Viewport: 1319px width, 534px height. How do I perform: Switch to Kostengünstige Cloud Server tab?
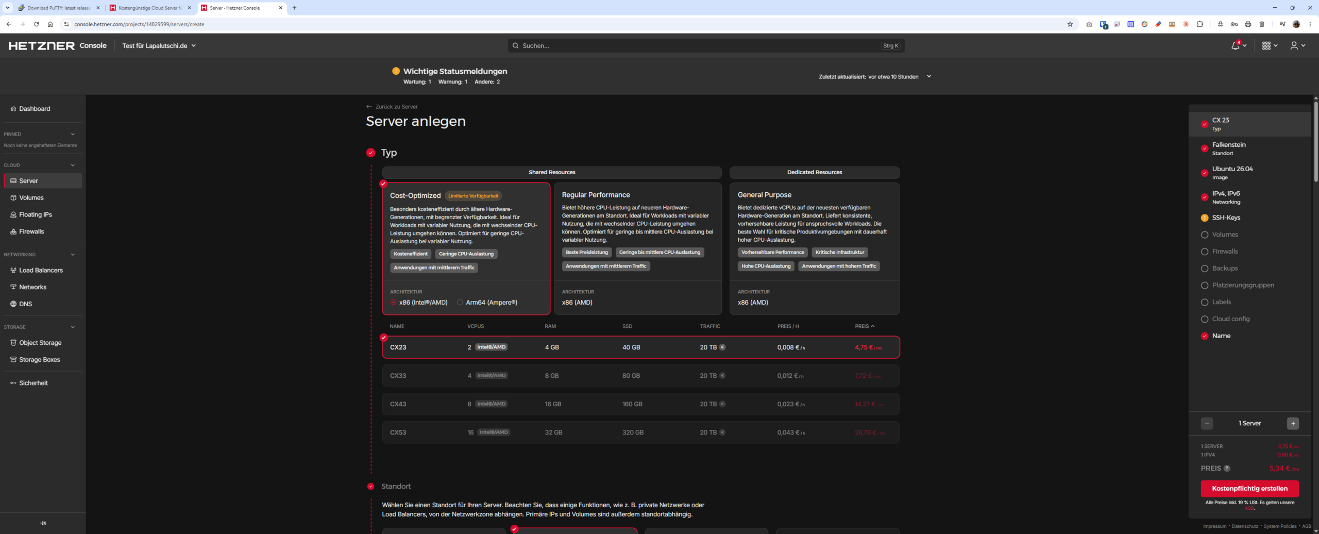150,8
